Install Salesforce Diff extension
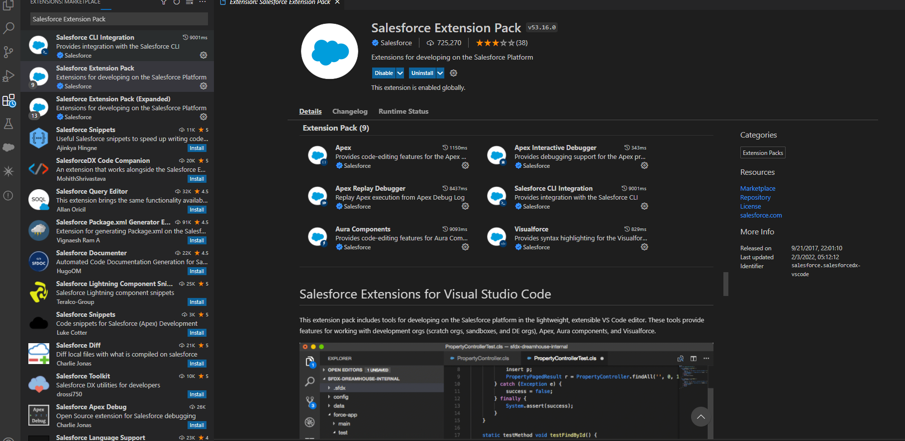The width and height of the screenshot is (905, 441). tap(197, 364)
